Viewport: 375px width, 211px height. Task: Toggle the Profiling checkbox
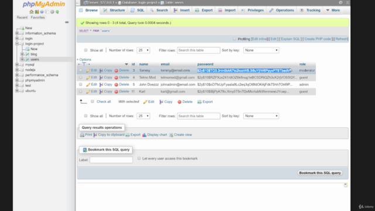[234, 39]
